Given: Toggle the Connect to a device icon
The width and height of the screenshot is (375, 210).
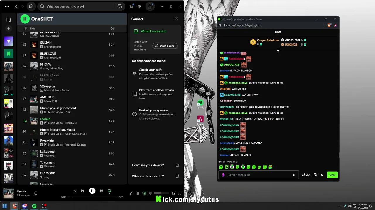Looking at the screenshot, I should pos(144,193).
